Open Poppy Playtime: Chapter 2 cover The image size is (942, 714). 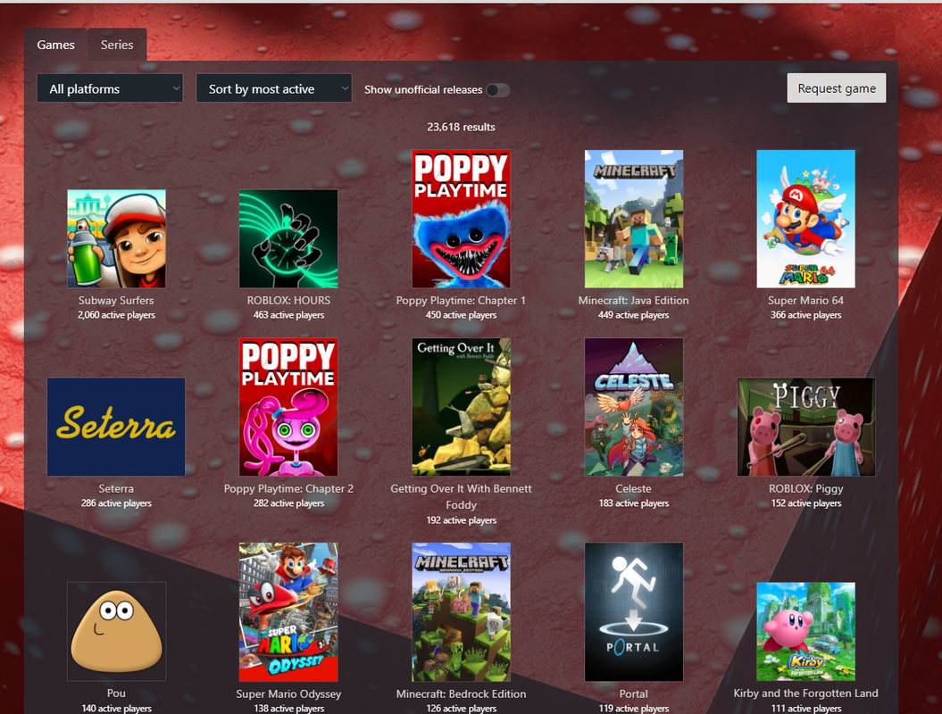click(288, 407)
